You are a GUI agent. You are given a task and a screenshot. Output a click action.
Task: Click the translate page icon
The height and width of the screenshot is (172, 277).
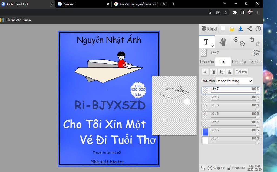pyautogui.click(x=210, y=12)
